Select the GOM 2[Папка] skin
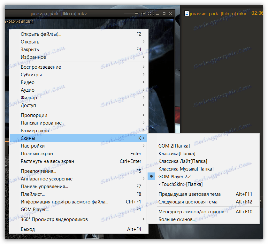This screenshot has width=268, height=244. 203,146
